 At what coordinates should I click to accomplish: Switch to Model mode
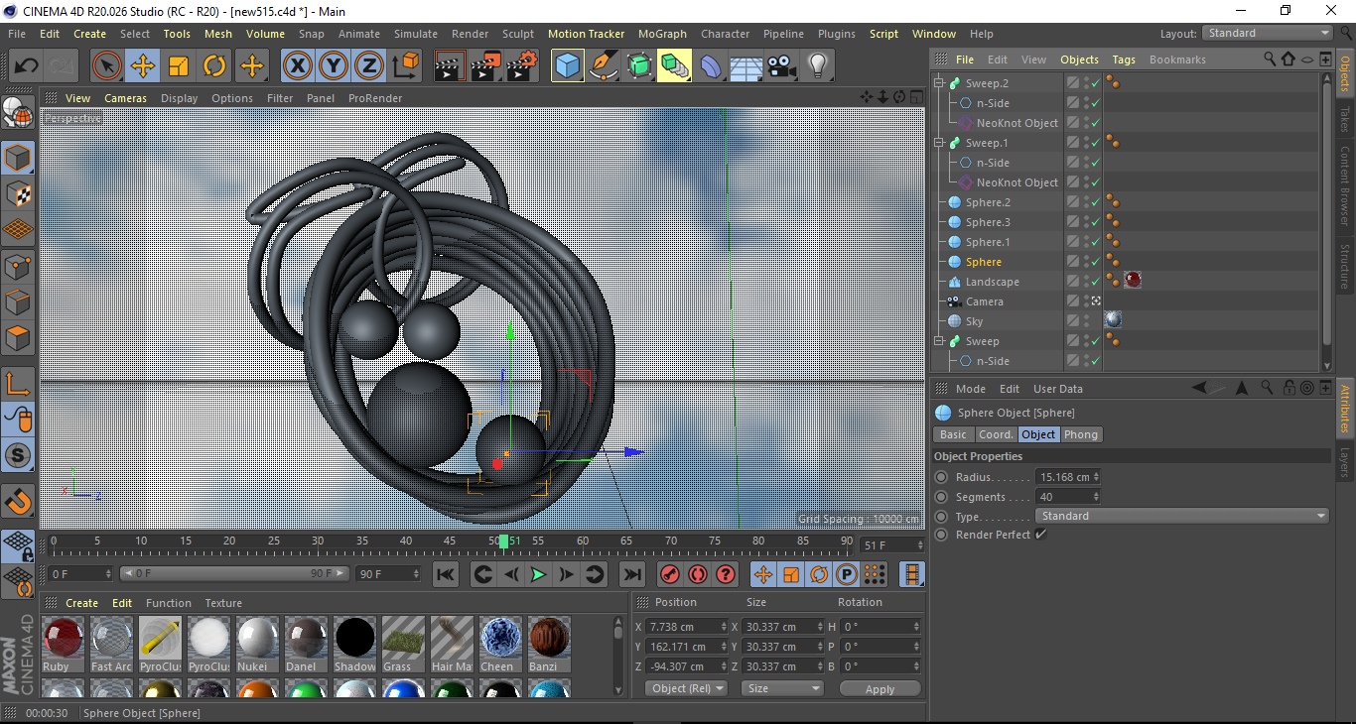[x=18, y=159]
